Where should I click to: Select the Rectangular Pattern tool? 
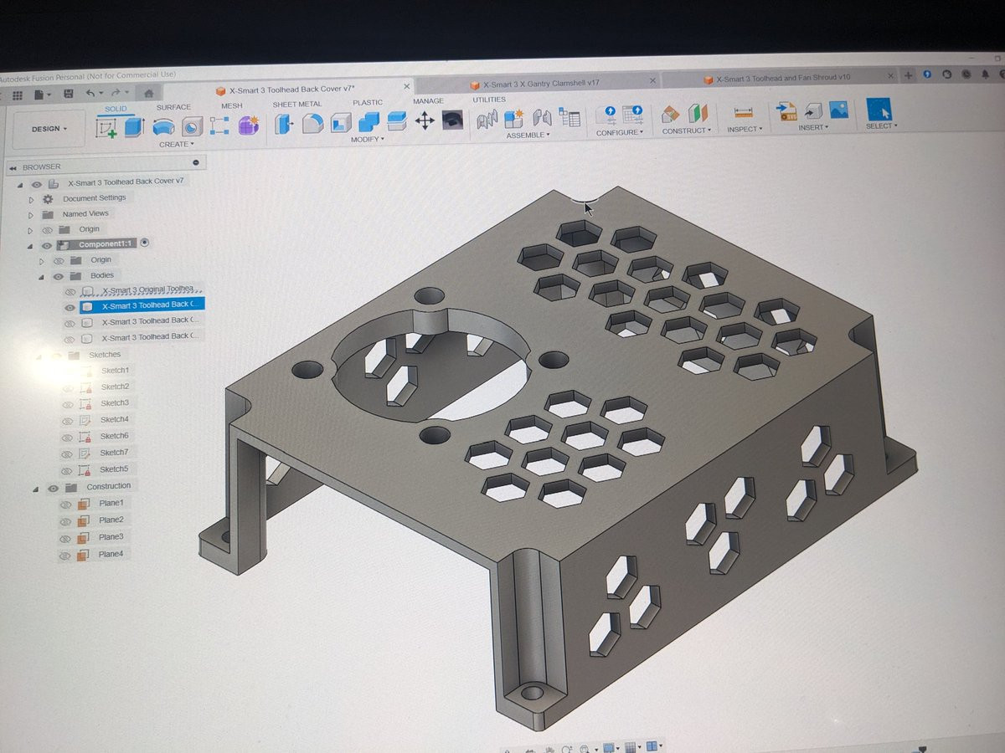point(219,126)
